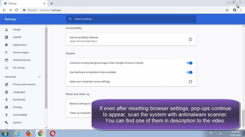Click the System wrench icon

click(7, 123)
